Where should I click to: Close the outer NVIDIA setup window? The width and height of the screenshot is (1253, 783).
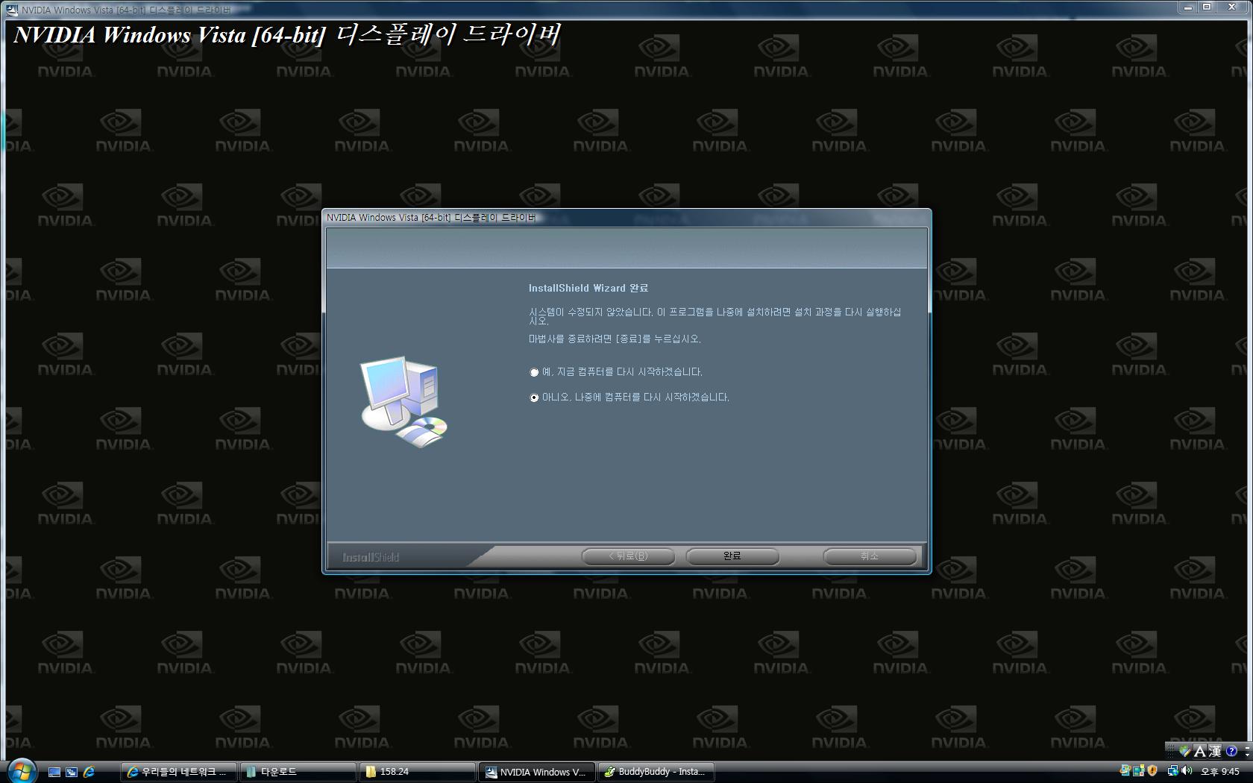point(1232,7)
